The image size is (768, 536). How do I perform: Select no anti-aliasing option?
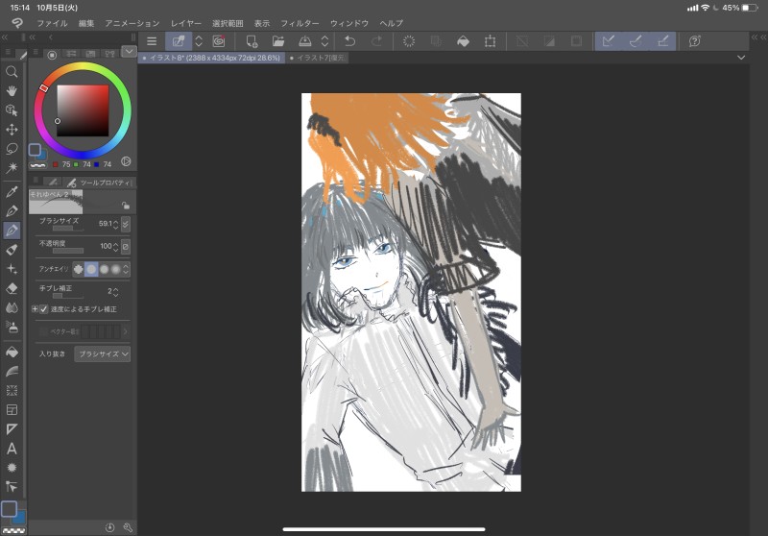tap(79, 269)
